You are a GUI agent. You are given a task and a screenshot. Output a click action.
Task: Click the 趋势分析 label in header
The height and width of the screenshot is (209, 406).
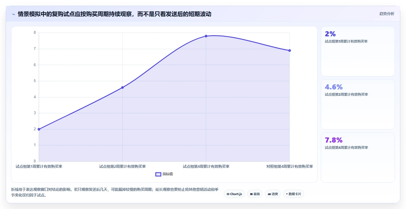pos(387,14)
